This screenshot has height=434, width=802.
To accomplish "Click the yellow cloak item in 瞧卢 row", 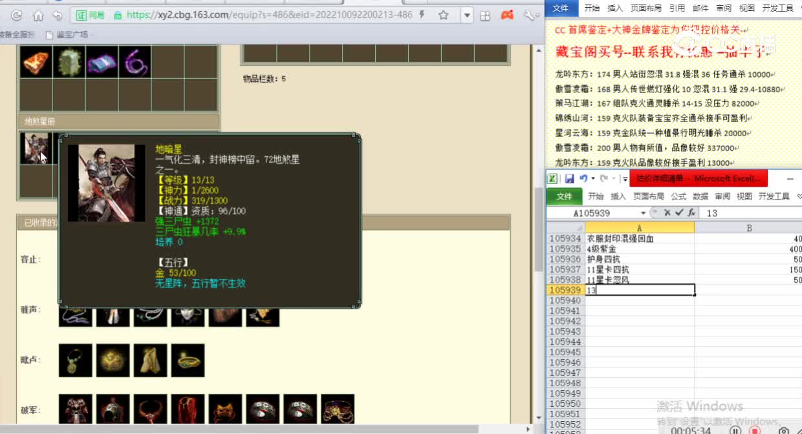I will [x=150, y=360].
